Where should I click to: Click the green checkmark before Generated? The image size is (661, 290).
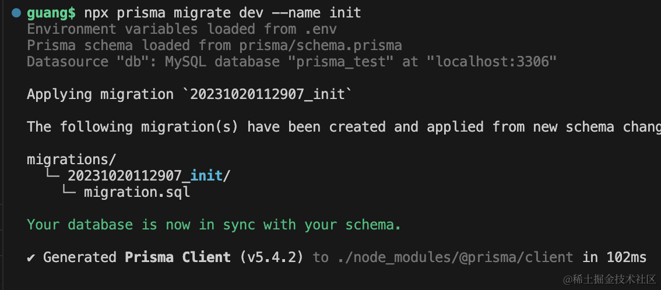31,257
